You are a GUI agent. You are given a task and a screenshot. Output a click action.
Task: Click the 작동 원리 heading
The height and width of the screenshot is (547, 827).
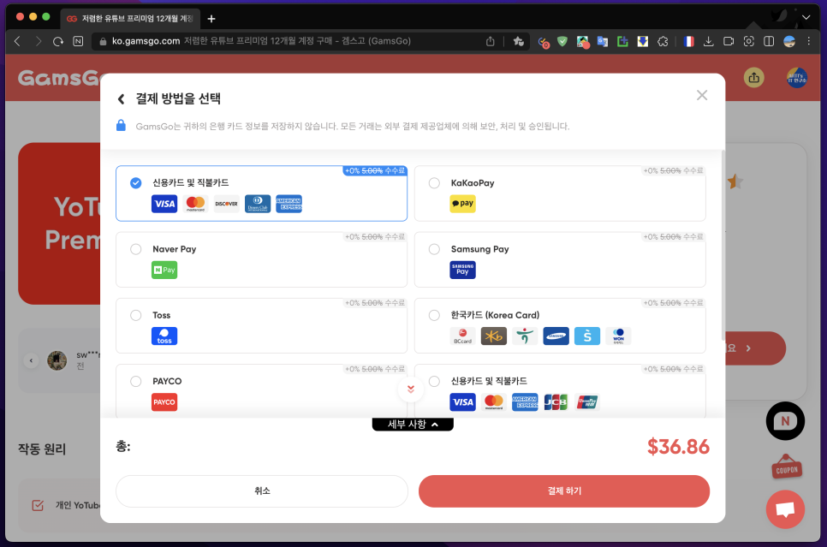pyautogui.click(x=42, y=449)
